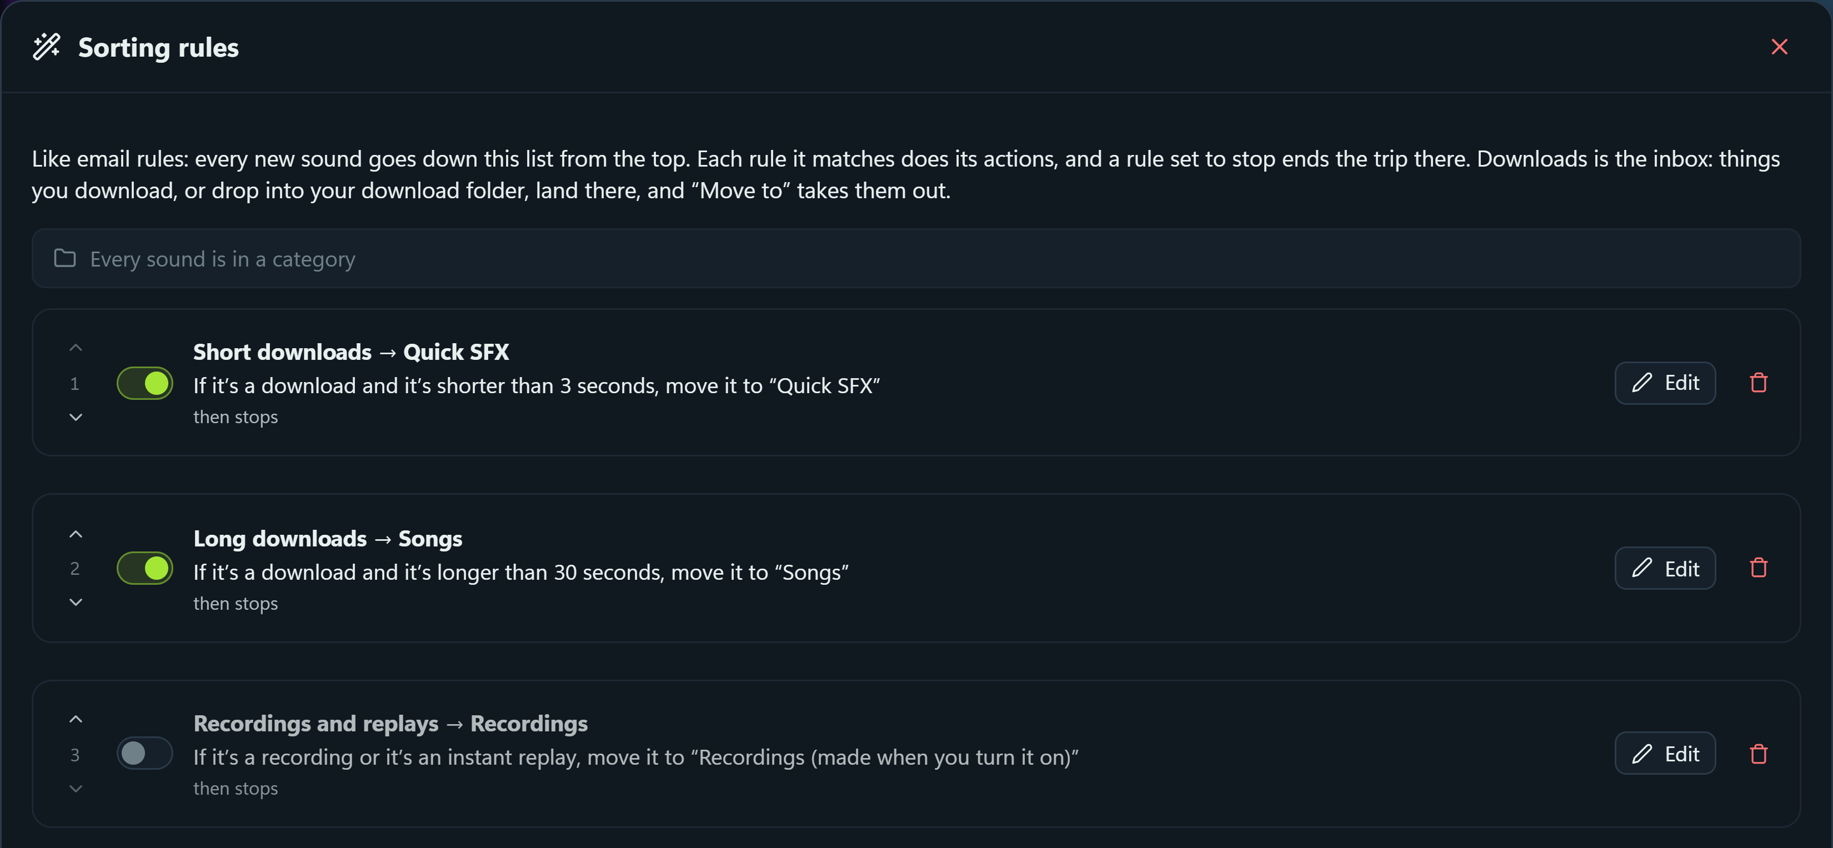This screenshot has height=848, width=1833.
Task: Disable the Long downloads rule toggle
Action: [145, 568]
